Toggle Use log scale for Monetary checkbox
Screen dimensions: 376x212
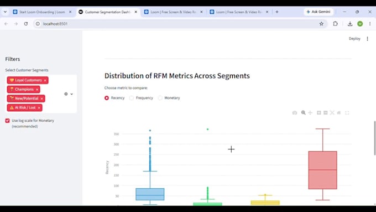(x=7, y=121)
